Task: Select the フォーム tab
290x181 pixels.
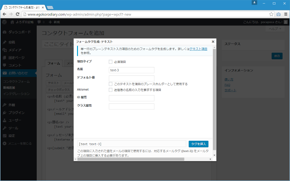Action: click(53, 63)
